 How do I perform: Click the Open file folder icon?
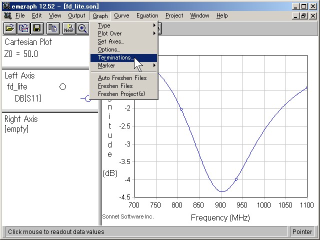click(10, 28)
